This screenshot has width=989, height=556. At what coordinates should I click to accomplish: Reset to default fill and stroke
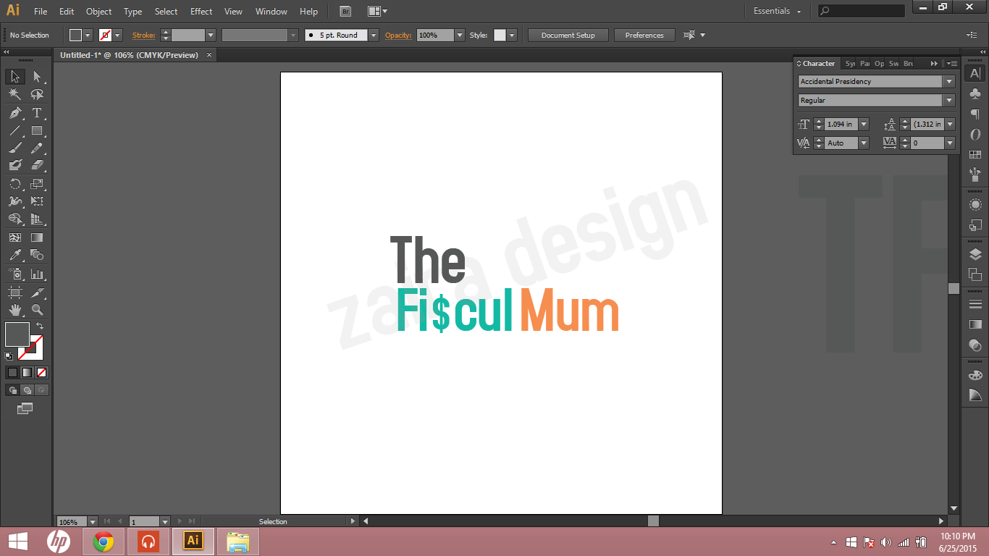pos(9,356)
